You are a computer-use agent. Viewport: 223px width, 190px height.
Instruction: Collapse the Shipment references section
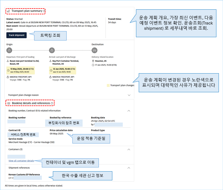(x=129, y=168)
